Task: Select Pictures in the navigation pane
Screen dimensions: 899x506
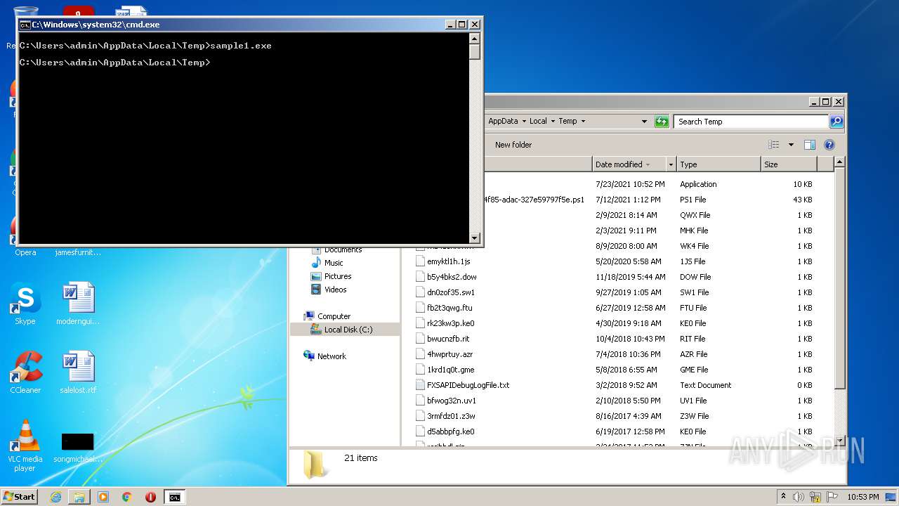Action: tap(338, 276)
